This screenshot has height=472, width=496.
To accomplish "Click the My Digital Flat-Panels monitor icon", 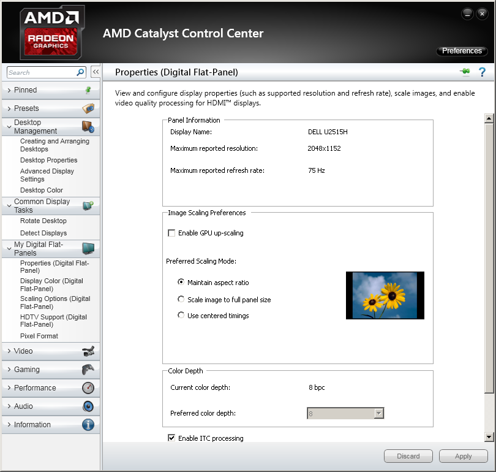I will coord(88,249).
